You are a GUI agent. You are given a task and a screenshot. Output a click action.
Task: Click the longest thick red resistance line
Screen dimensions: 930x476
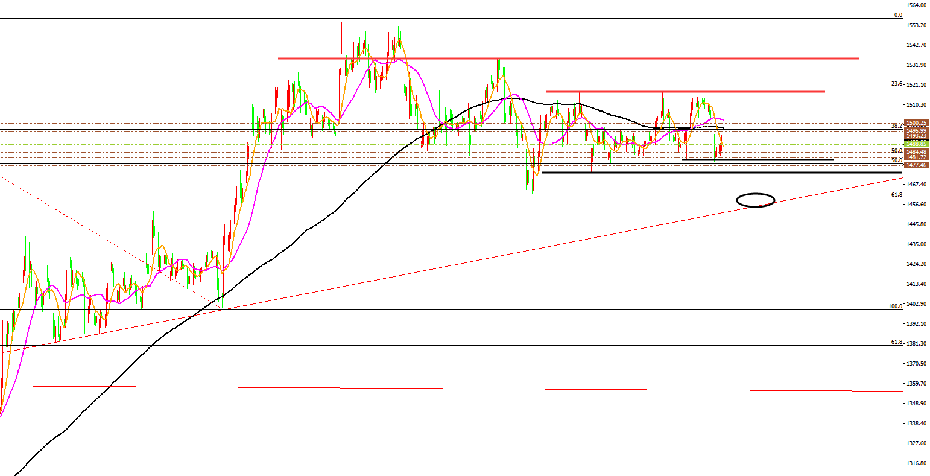(x=567, y=59)
